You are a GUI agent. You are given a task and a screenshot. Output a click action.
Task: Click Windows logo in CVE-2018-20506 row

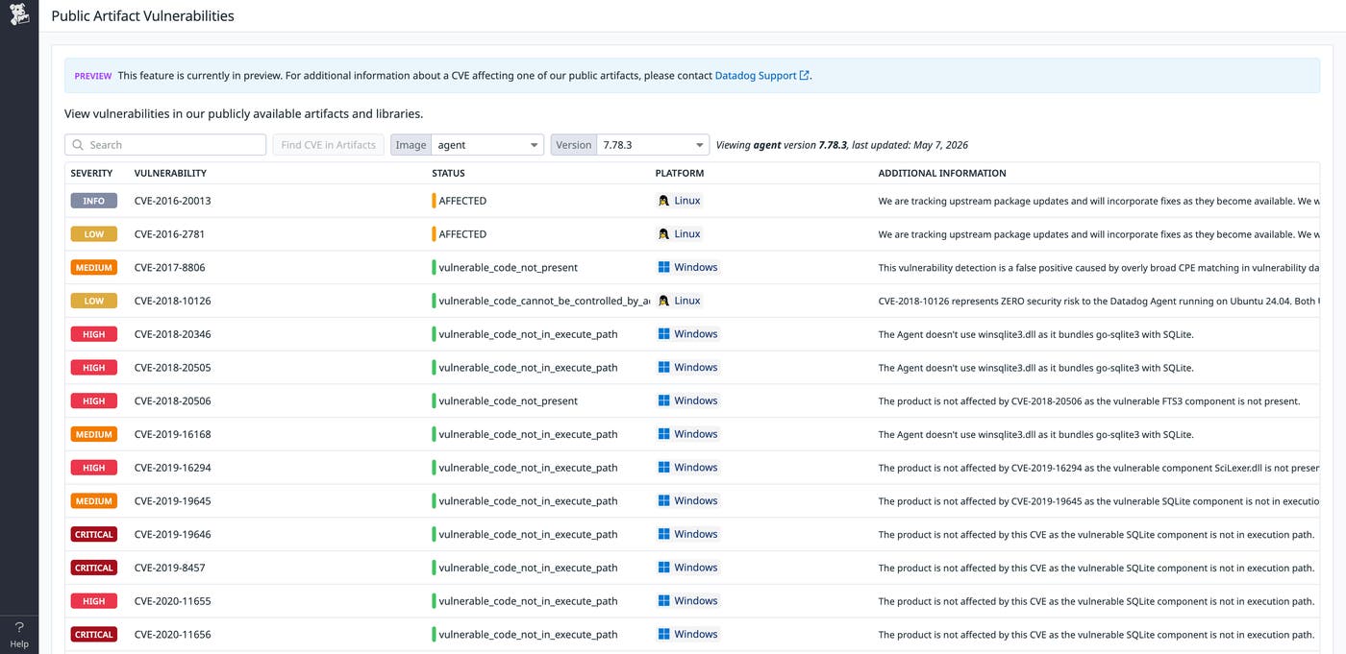coord(663,400)
